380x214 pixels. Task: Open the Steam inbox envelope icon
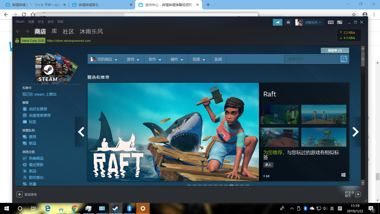(x=288, y=22)
